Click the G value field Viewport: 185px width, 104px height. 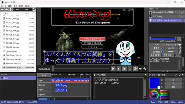tap(173, 83)
